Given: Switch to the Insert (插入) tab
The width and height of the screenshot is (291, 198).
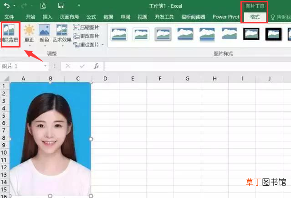Looking at the screenshot, I should point(47,17).
